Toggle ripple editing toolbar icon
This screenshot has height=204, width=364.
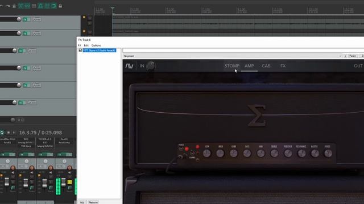(x=34, y=6)
